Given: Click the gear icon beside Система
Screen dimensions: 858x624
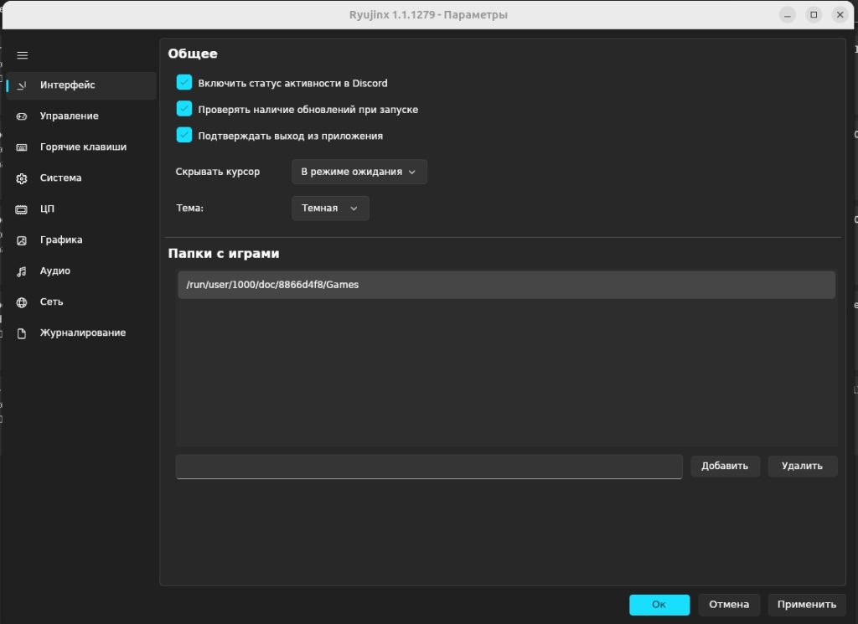Looking at the screenshot, I should pos(22,178).
